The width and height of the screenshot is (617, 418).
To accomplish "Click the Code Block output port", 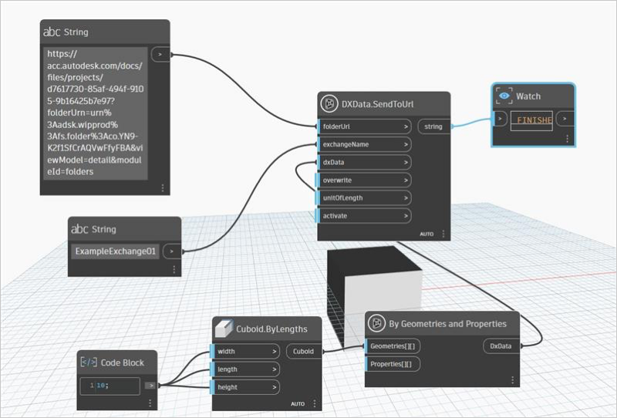I will pyautogui.click(x=150, y=386).
